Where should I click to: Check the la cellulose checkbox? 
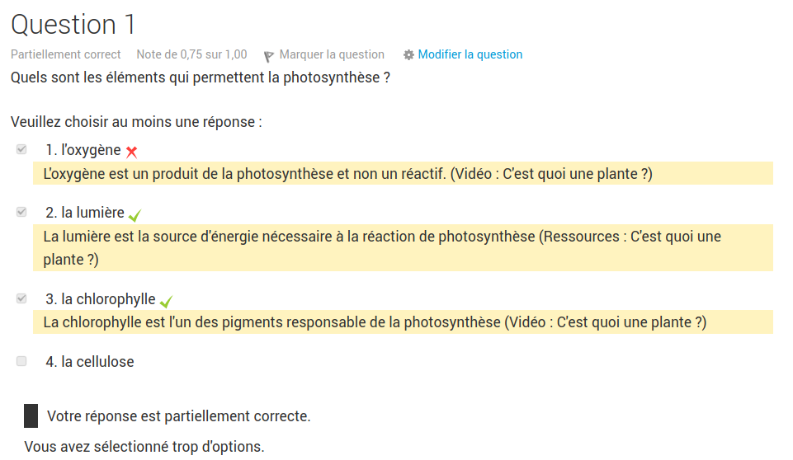[x=21, y=361]
